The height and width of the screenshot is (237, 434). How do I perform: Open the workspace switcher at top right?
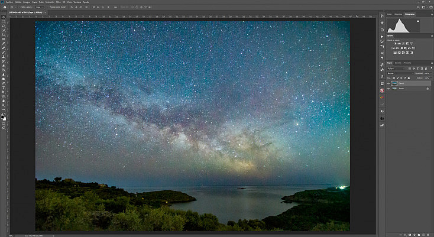[423, 7]
